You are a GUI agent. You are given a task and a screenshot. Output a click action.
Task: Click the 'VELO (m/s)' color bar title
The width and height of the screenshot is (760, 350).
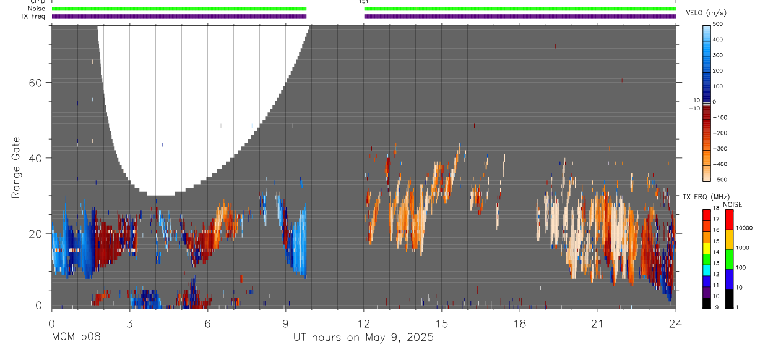point(707,14)
